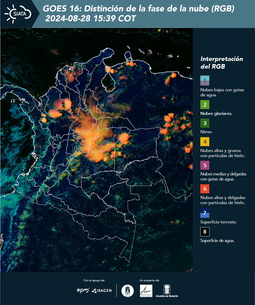
Task: Click the GOES 16 satellite map image
Action: [x=97, y=150]
